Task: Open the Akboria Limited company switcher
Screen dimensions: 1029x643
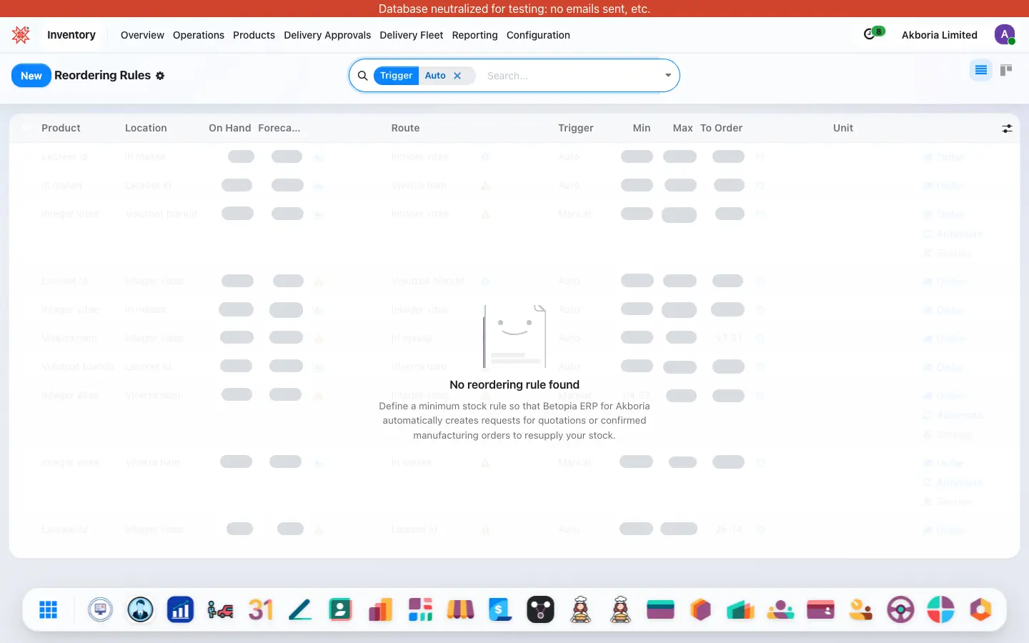Action: click(939, 35)
